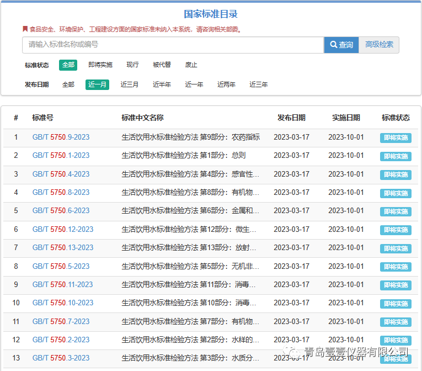Filter status by 废止

[191, 65]
